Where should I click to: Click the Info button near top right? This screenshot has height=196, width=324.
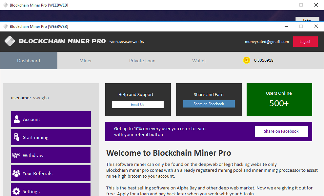[x=307, y=20]
